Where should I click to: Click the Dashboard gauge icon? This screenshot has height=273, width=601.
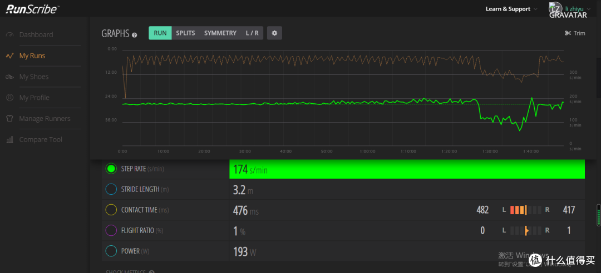[x=10, y=35]
